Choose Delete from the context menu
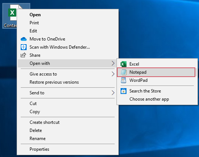The width and height of the screenshot is (199, 157). [68, 130]
